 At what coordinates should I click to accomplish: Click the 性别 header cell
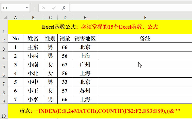click(50, 39)
